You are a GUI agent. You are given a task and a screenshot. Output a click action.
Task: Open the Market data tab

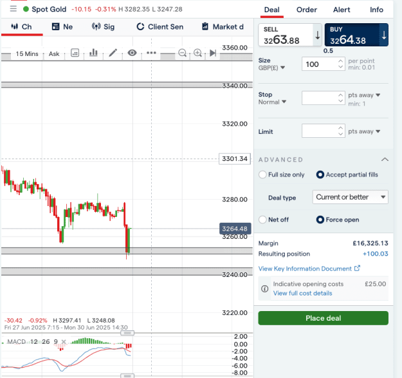click(223, 26)
